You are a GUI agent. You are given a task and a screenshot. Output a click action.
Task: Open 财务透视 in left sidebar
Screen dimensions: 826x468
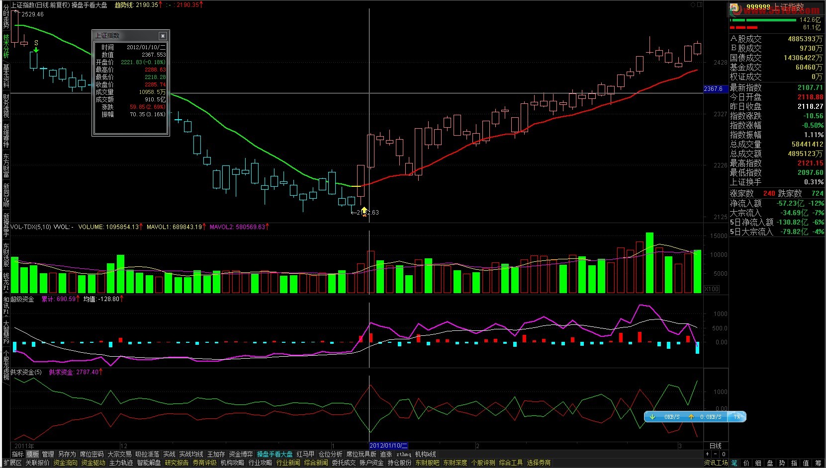6,106
